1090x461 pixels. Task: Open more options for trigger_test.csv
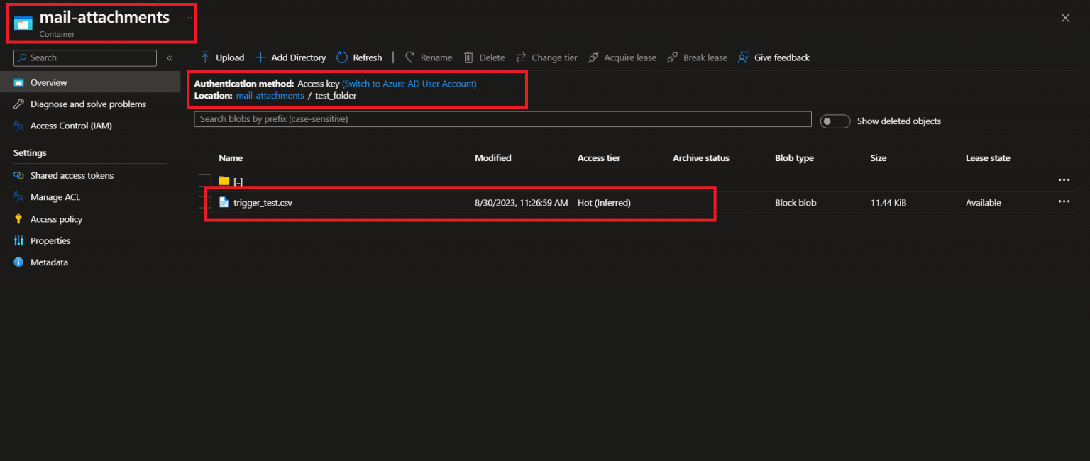1063,202
